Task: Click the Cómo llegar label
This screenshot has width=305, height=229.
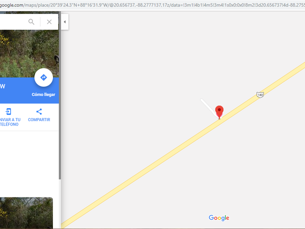Action: click(43, 94)
